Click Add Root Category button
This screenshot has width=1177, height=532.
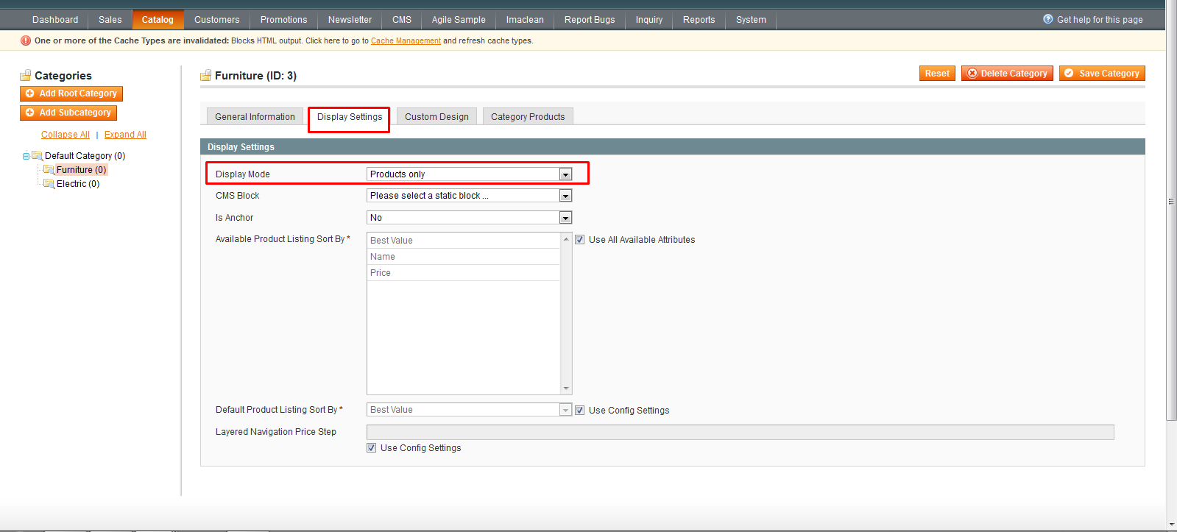tap(71, 93)
